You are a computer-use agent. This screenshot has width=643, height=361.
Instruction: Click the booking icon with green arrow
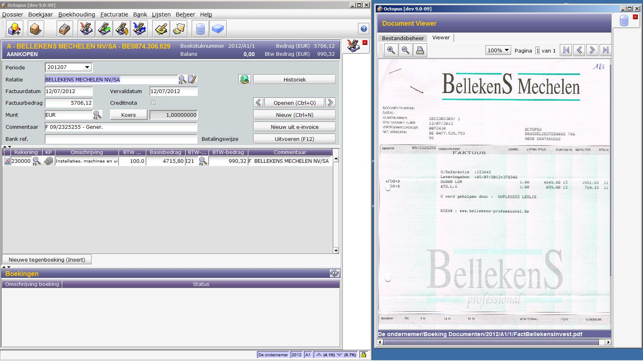coord(104,29)
